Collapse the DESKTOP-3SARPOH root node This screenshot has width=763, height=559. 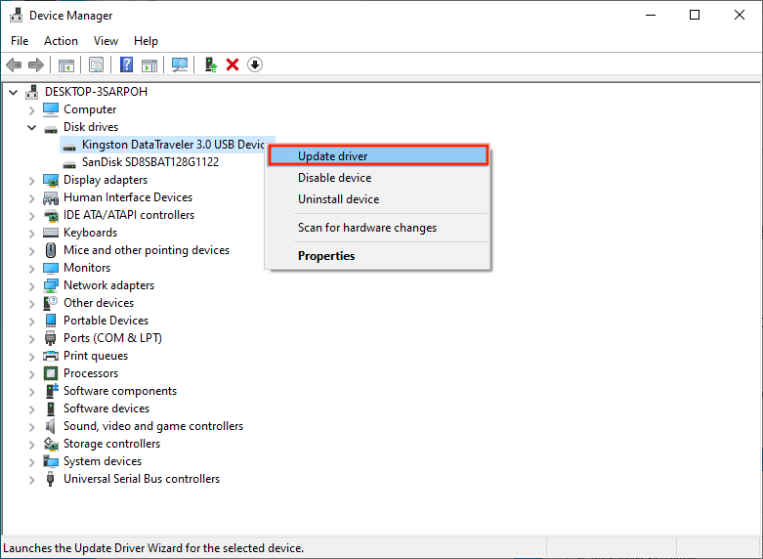click(14, 92)
